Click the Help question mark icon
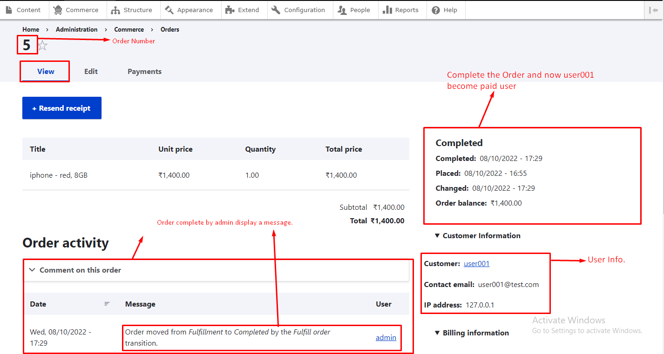Screen dimensions: 664x354 tap(436, 10)
